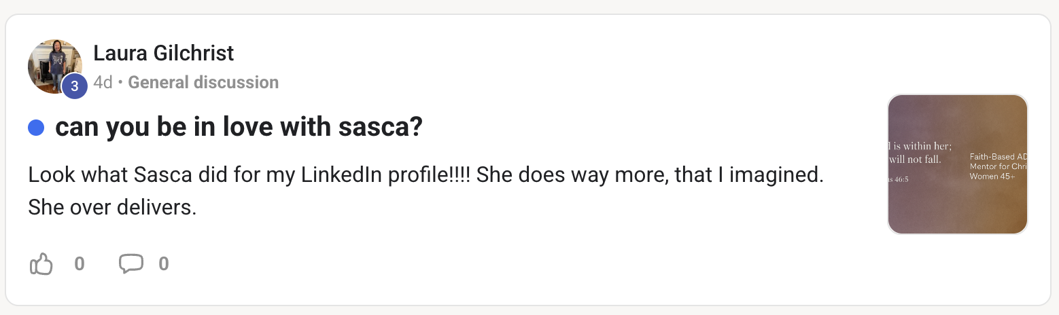1059x315 pixels.
Task: Click the blue unread dot indicator
Action: point(36,128)
